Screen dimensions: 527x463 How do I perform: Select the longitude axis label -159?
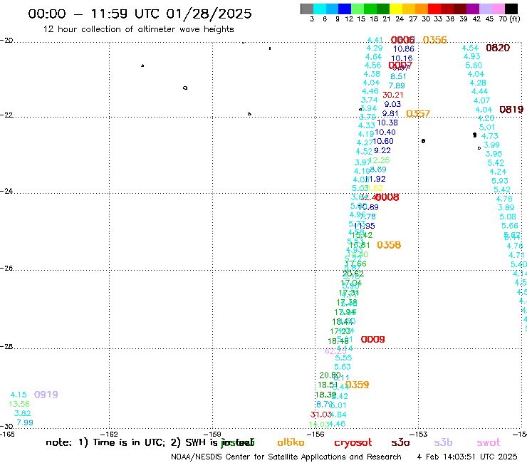pos(212,434)
